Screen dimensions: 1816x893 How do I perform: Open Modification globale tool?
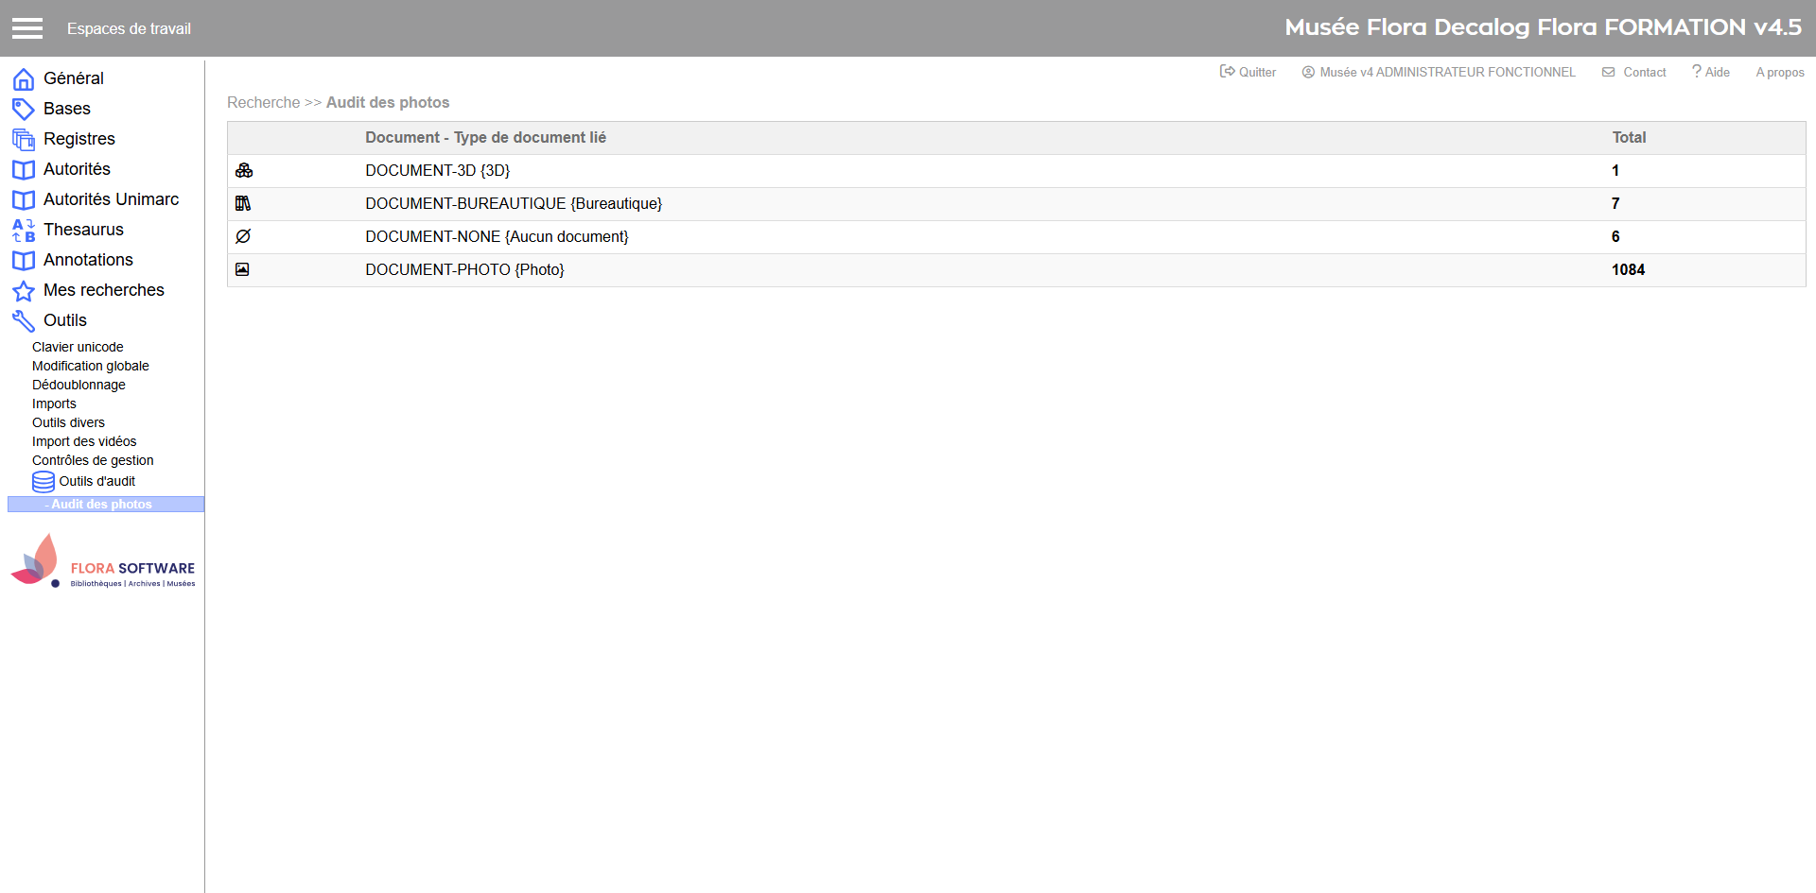[91, 366]
